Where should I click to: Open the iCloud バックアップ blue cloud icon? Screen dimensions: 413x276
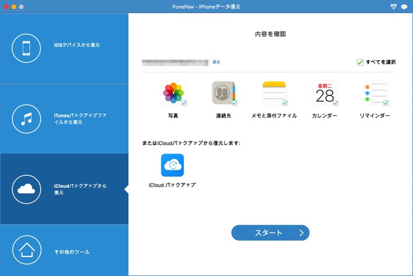[x=172, y=165]
